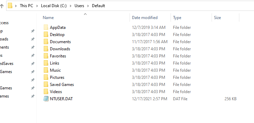This screenshot has height=123, width=254.
Task: Go to Local Disk (C:) breadcrumb
Action: [54, 6]
